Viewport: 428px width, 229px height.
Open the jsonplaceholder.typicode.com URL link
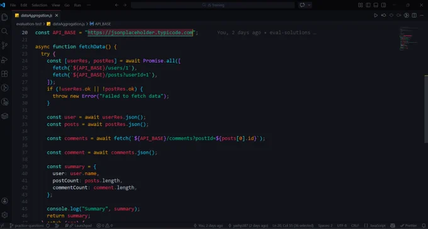(x=140, y=33)
